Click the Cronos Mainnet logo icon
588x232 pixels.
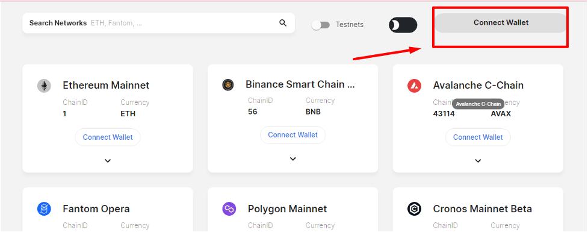coord(415,208)
